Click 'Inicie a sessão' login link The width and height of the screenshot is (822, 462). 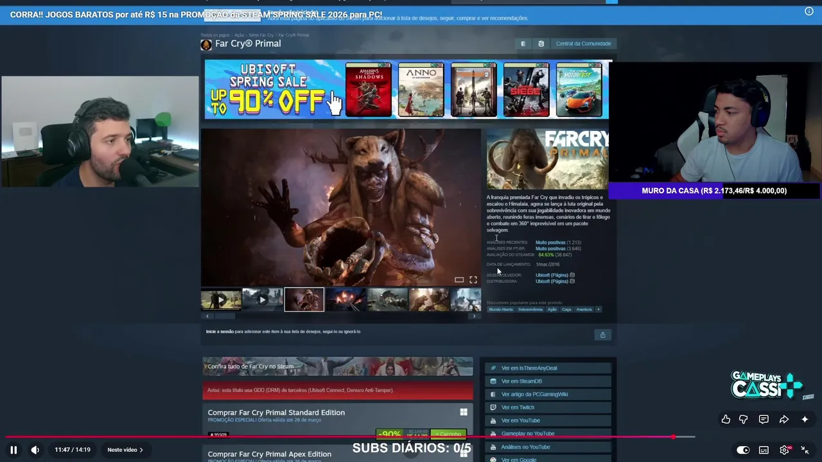[x=220, y=332]
